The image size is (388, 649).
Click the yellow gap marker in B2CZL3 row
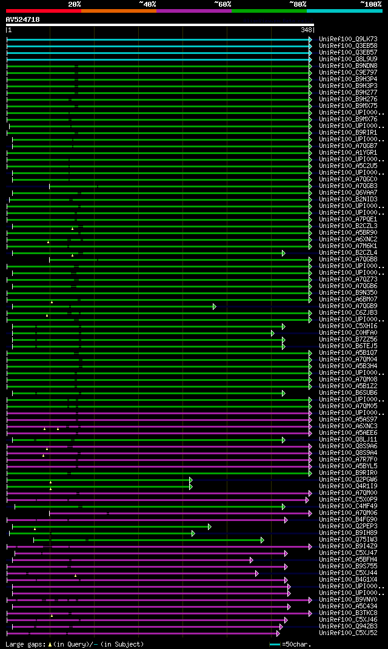point(72,229)
